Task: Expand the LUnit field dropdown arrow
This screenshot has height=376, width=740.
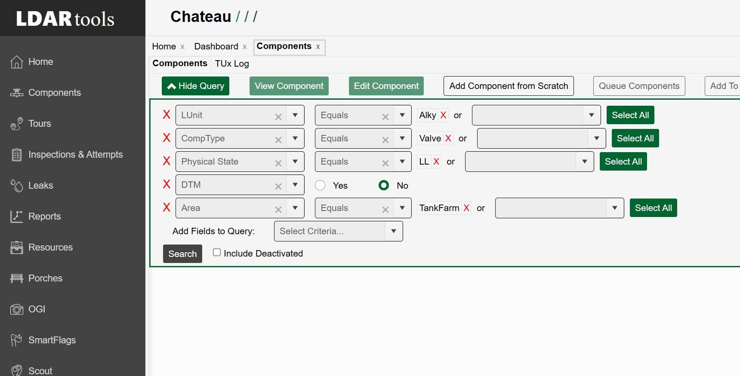Action: [x=295, y=115]
